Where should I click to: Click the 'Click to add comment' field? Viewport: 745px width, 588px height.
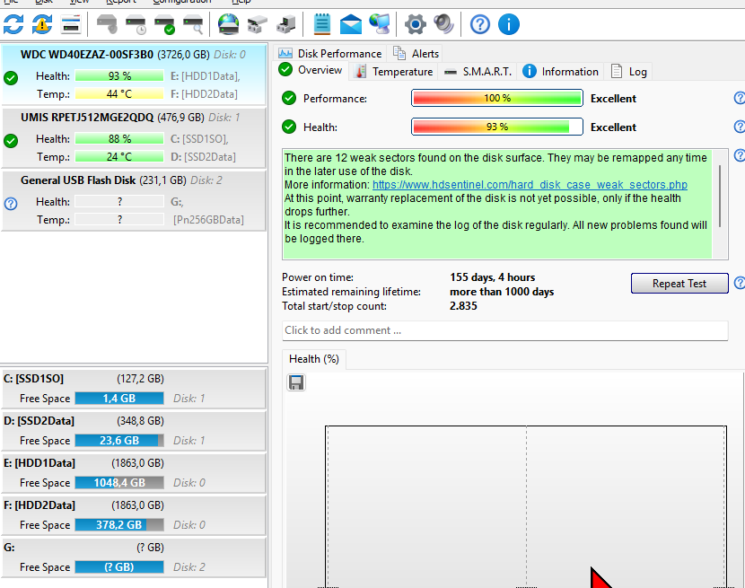[x=505, y=330]
